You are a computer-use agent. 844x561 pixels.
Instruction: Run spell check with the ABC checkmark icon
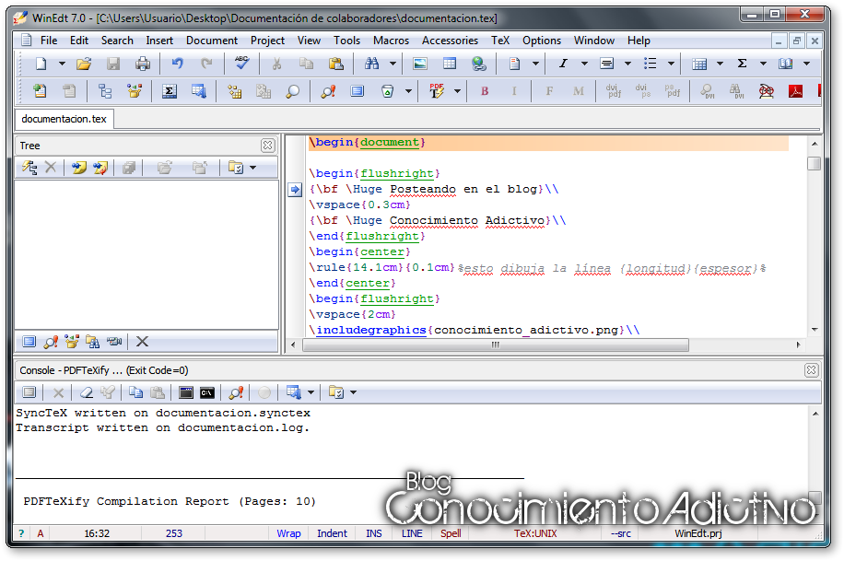pyautogui.click(x=241, y=64)
